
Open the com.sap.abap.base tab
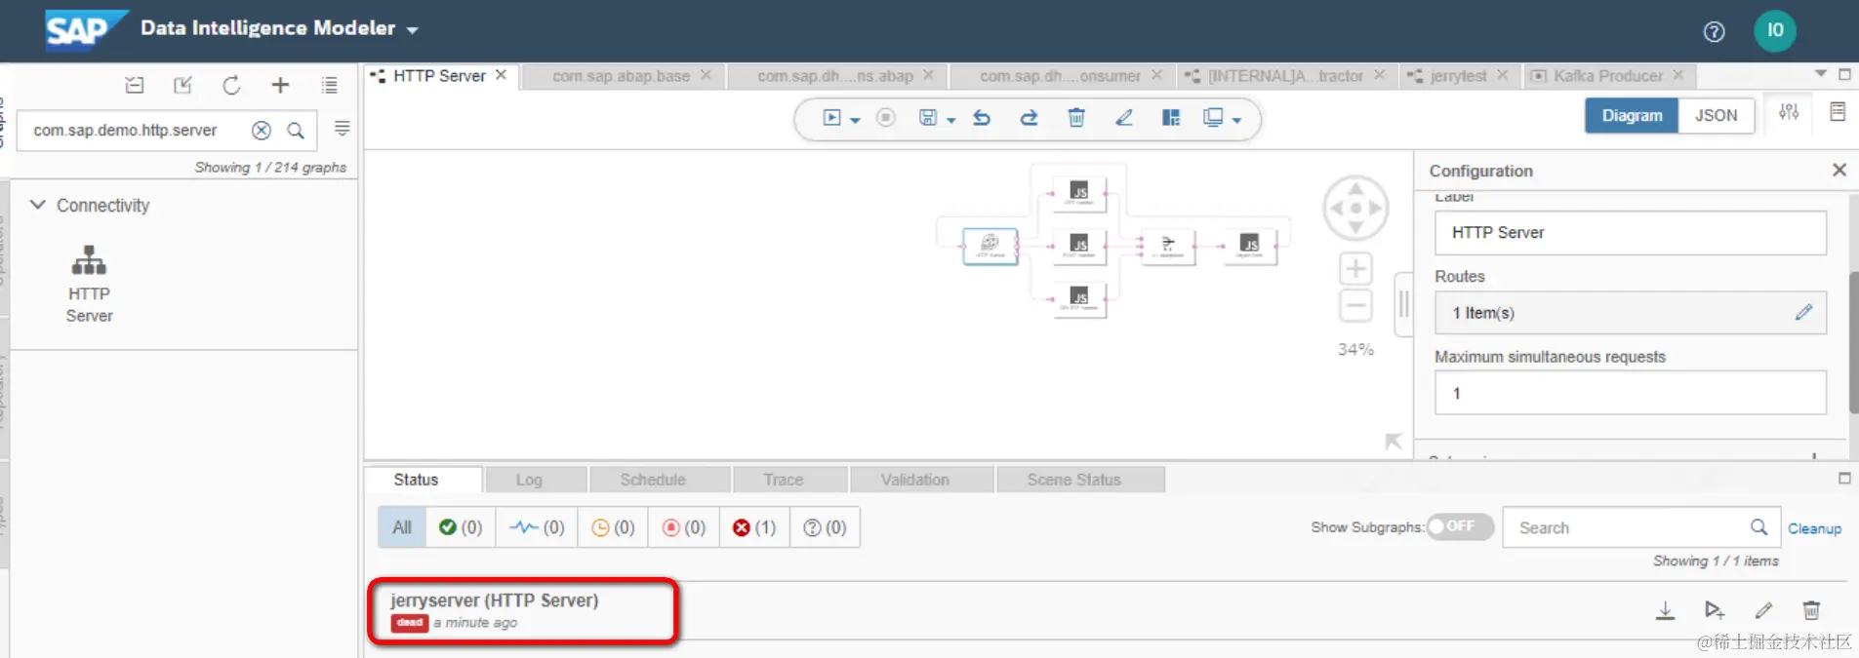621,76
